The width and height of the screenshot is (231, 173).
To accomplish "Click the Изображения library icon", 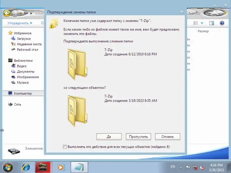I will (13, 77).
